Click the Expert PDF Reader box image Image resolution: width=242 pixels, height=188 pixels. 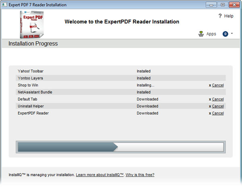[x=32, y=24]
